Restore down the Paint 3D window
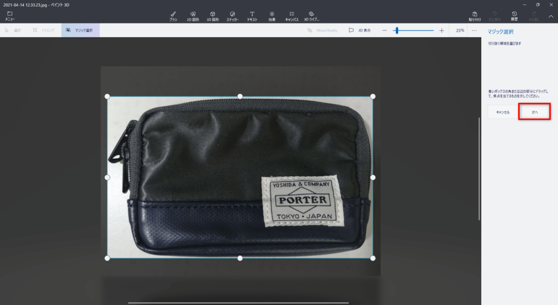This screenshot has height=305, width=558. (538, 4)
